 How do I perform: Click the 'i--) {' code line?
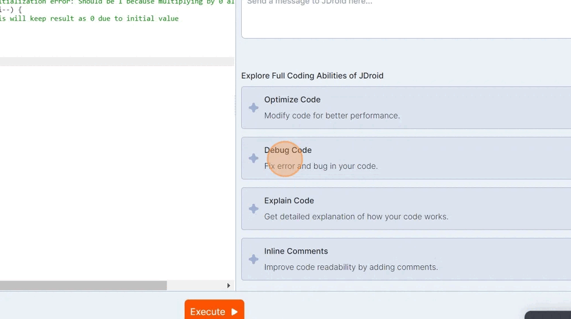click(x=11, y=10)
